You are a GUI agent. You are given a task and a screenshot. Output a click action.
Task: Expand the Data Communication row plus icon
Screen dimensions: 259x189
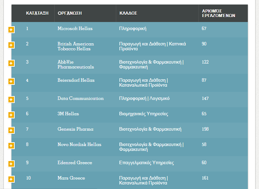click(11, 100)
